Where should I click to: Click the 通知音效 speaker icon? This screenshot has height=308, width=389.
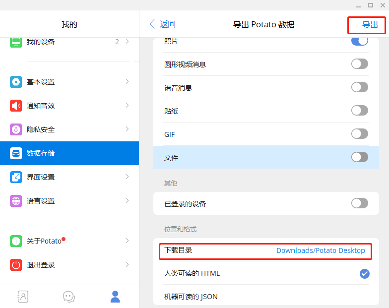coord(16,106)
